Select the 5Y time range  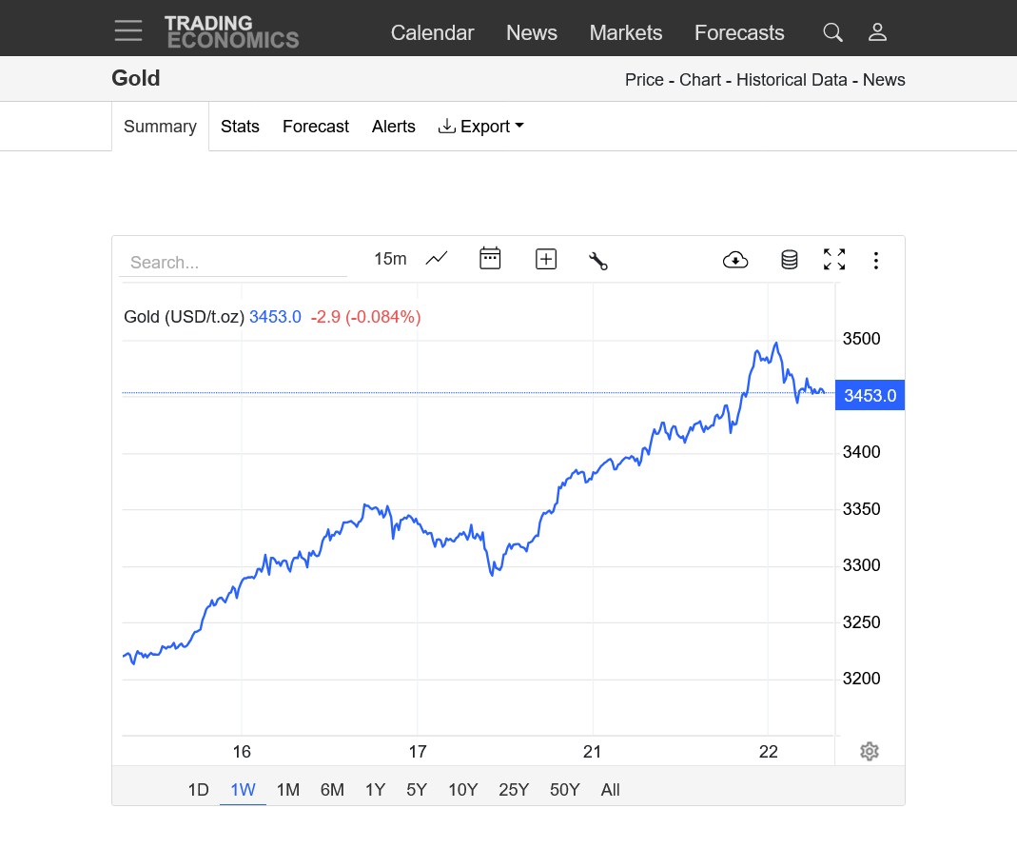[417, 790]
